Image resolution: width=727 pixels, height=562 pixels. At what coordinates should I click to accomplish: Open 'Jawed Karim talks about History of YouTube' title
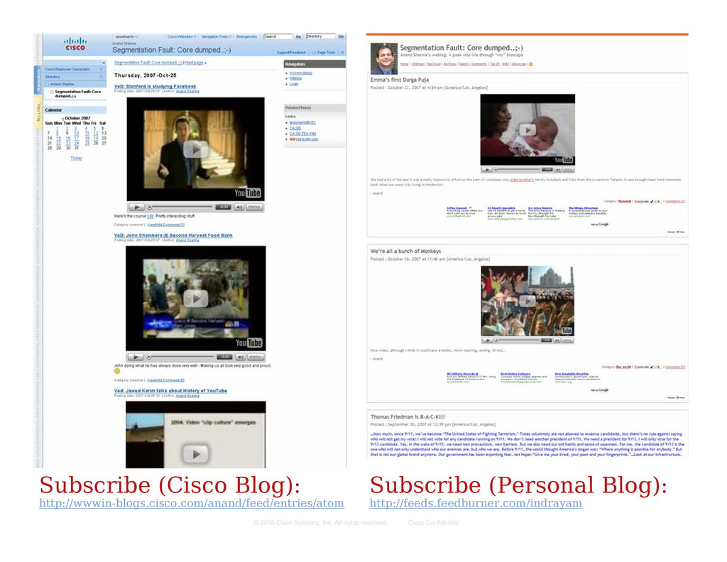170,391
